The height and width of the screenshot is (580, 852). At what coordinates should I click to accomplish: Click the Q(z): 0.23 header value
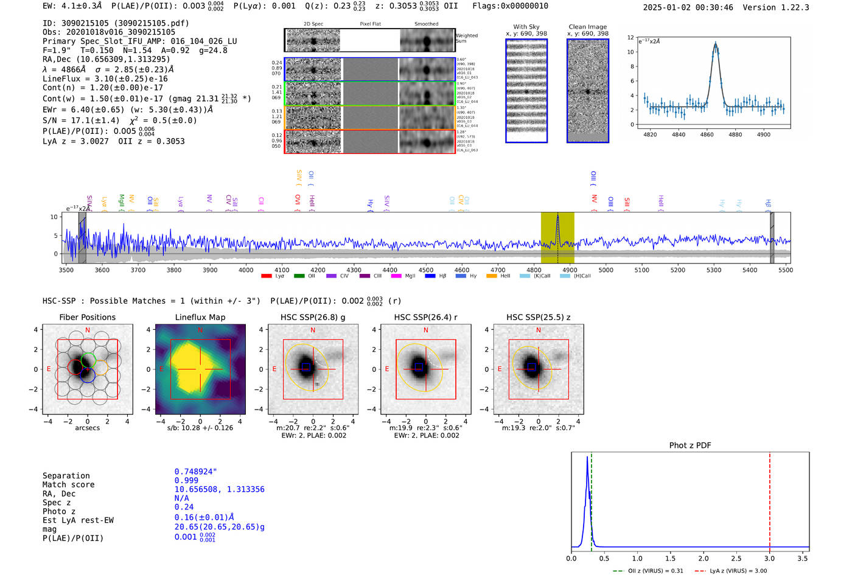335,6
